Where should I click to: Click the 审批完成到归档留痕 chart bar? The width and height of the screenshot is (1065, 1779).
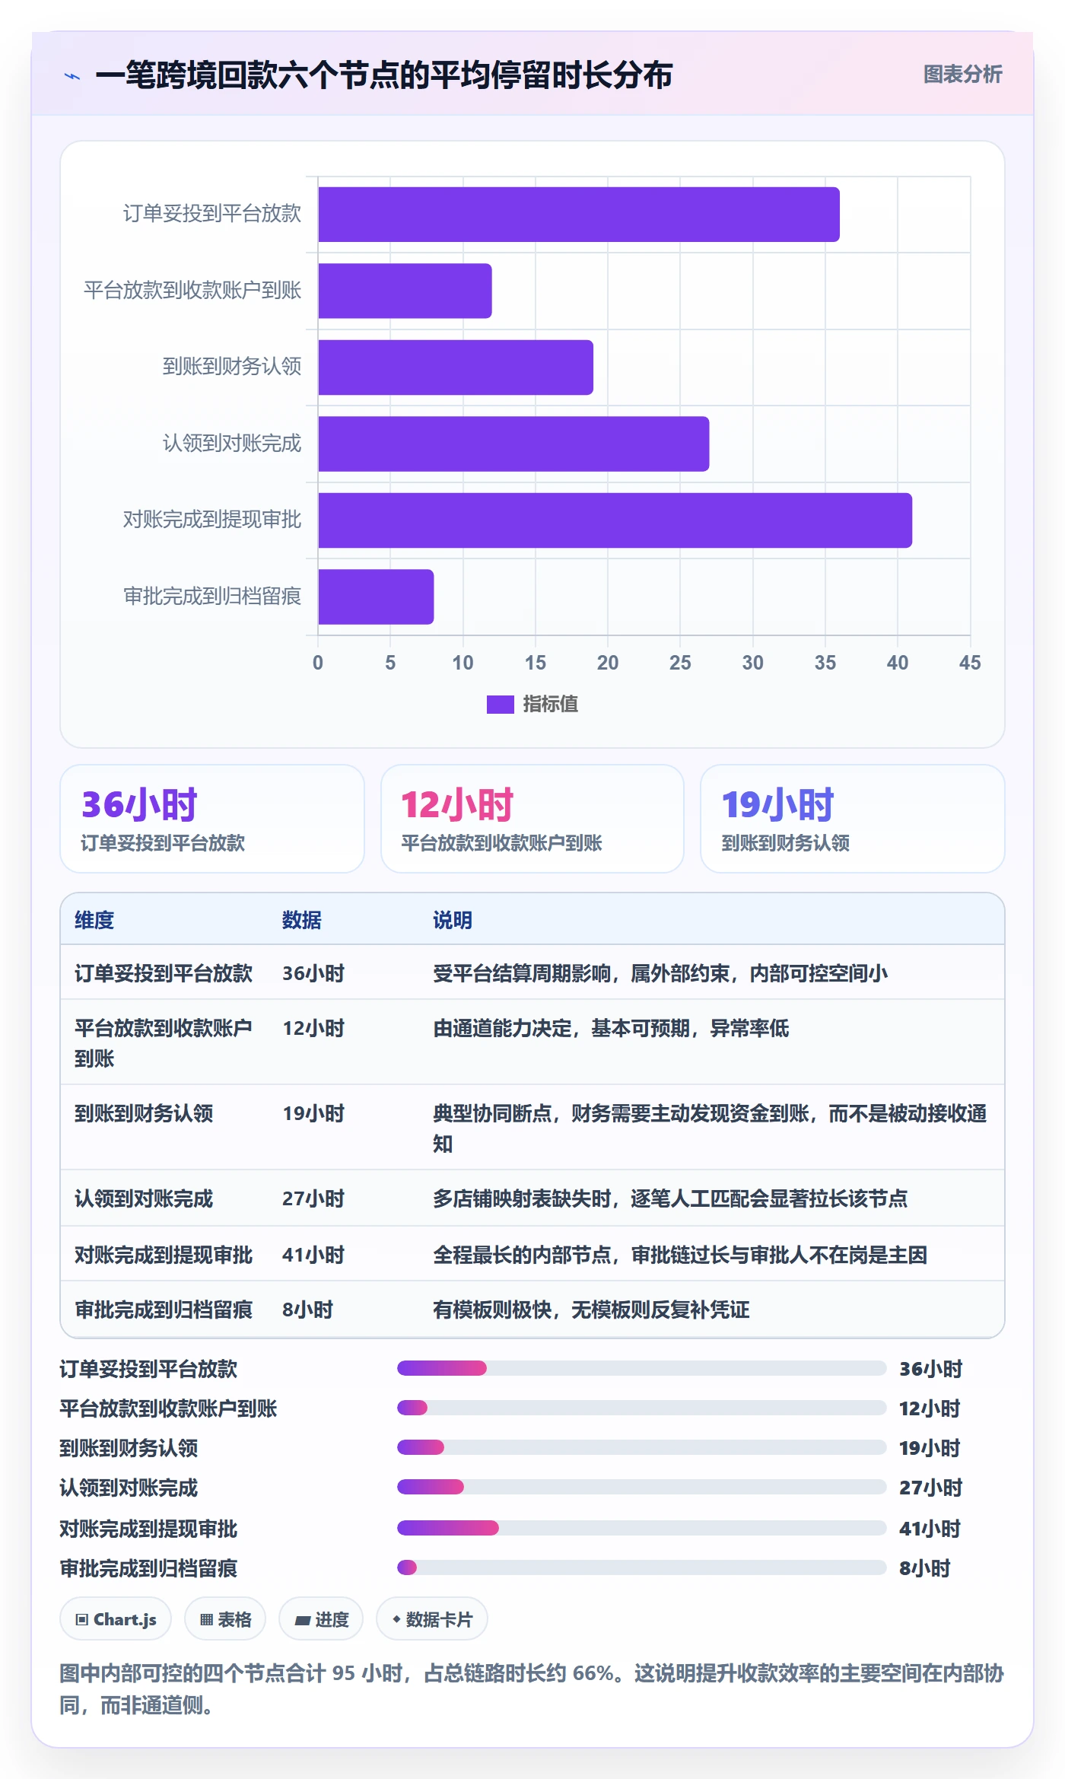[x=376, y=597]
